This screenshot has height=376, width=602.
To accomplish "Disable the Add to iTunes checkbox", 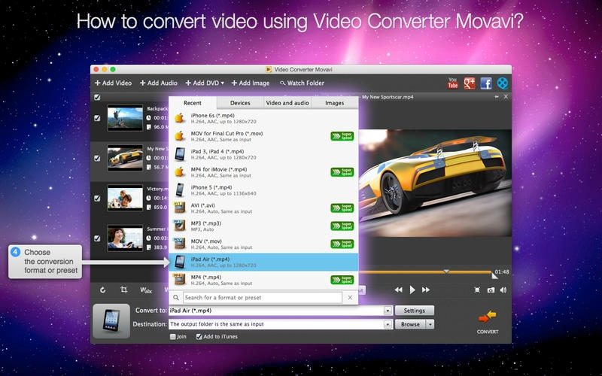I will pyautogui.click(x=199, y=336).
